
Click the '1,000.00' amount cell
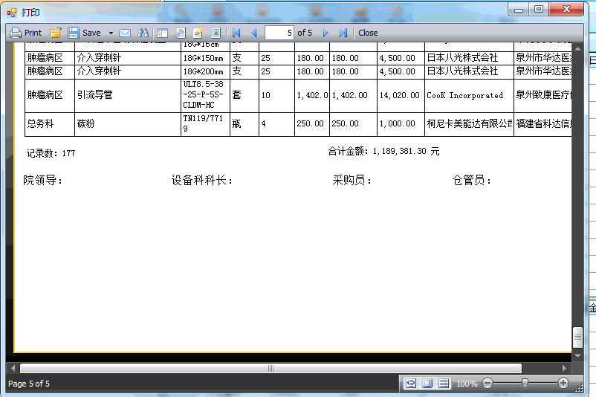click(x=401, y=124)
